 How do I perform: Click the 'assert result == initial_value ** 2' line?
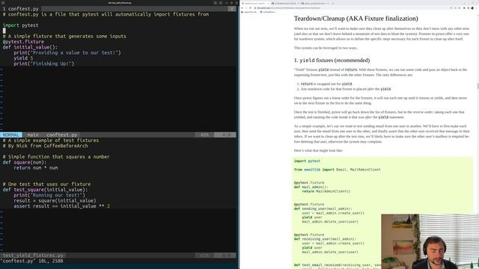pyautogui.click(x=61, y=206)
